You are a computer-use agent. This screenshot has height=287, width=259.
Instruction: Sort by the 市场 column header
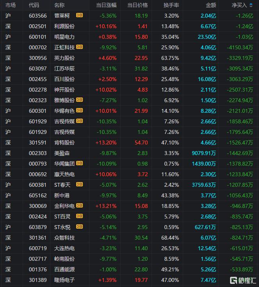click(x=11, y=5)
